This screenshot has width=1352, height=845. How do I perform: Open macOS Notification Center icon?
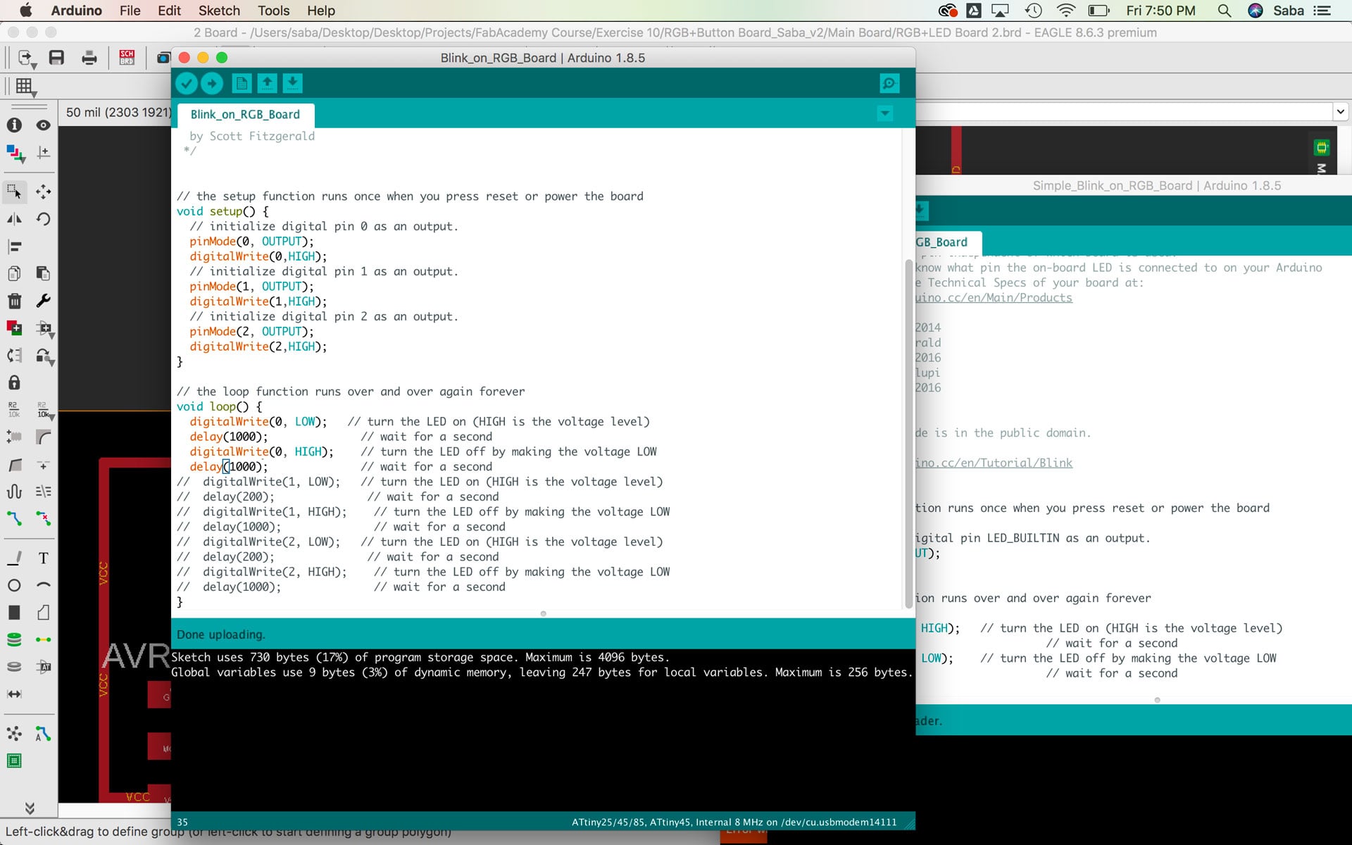[x=1322, y=11]
